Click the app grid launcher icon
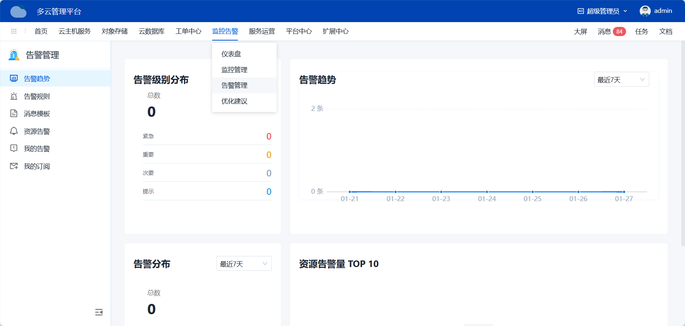The image size is (685, 326). coord(14,31)
